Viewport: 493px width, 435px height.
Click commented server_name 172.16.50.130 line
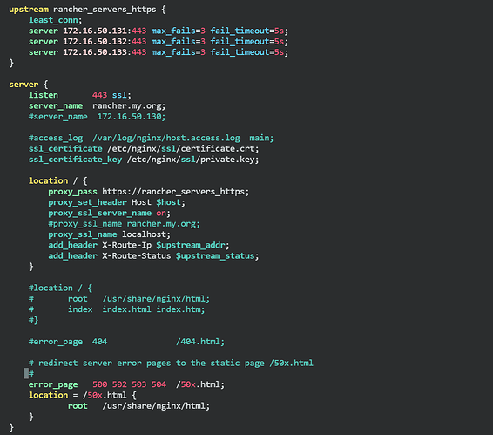tap(97, 117)
